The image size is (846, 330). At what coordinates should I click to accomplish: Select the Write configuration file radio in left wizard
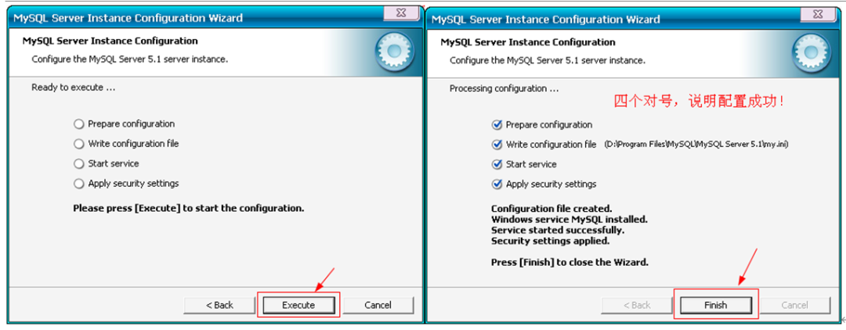79,144
